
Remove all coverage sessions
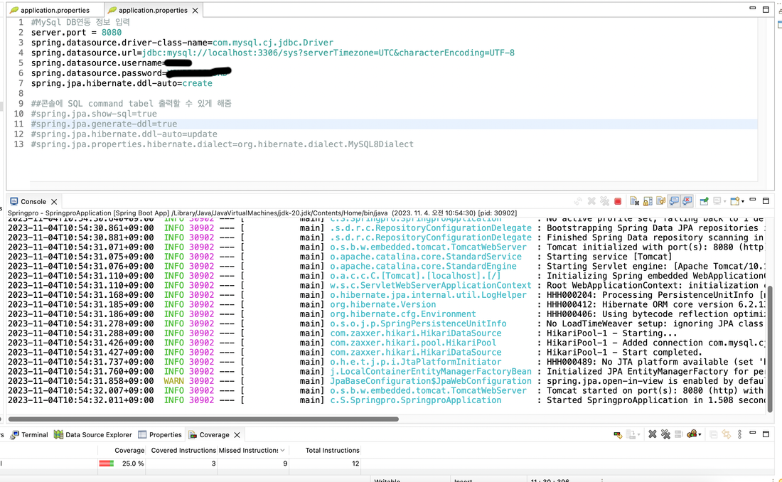coord(666,434)
